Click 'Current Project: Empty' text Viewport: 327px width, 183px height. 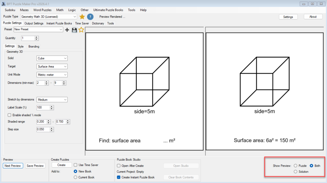(130, 172)
